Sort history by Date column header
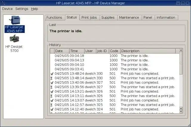This screenshot has height=127, width=191. [x=62, y=51]
